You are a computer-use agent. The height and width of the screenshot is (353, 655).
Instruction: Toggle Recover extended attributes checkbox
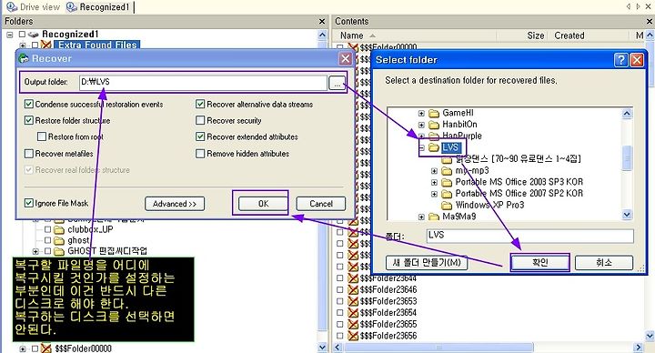point(200,136)
